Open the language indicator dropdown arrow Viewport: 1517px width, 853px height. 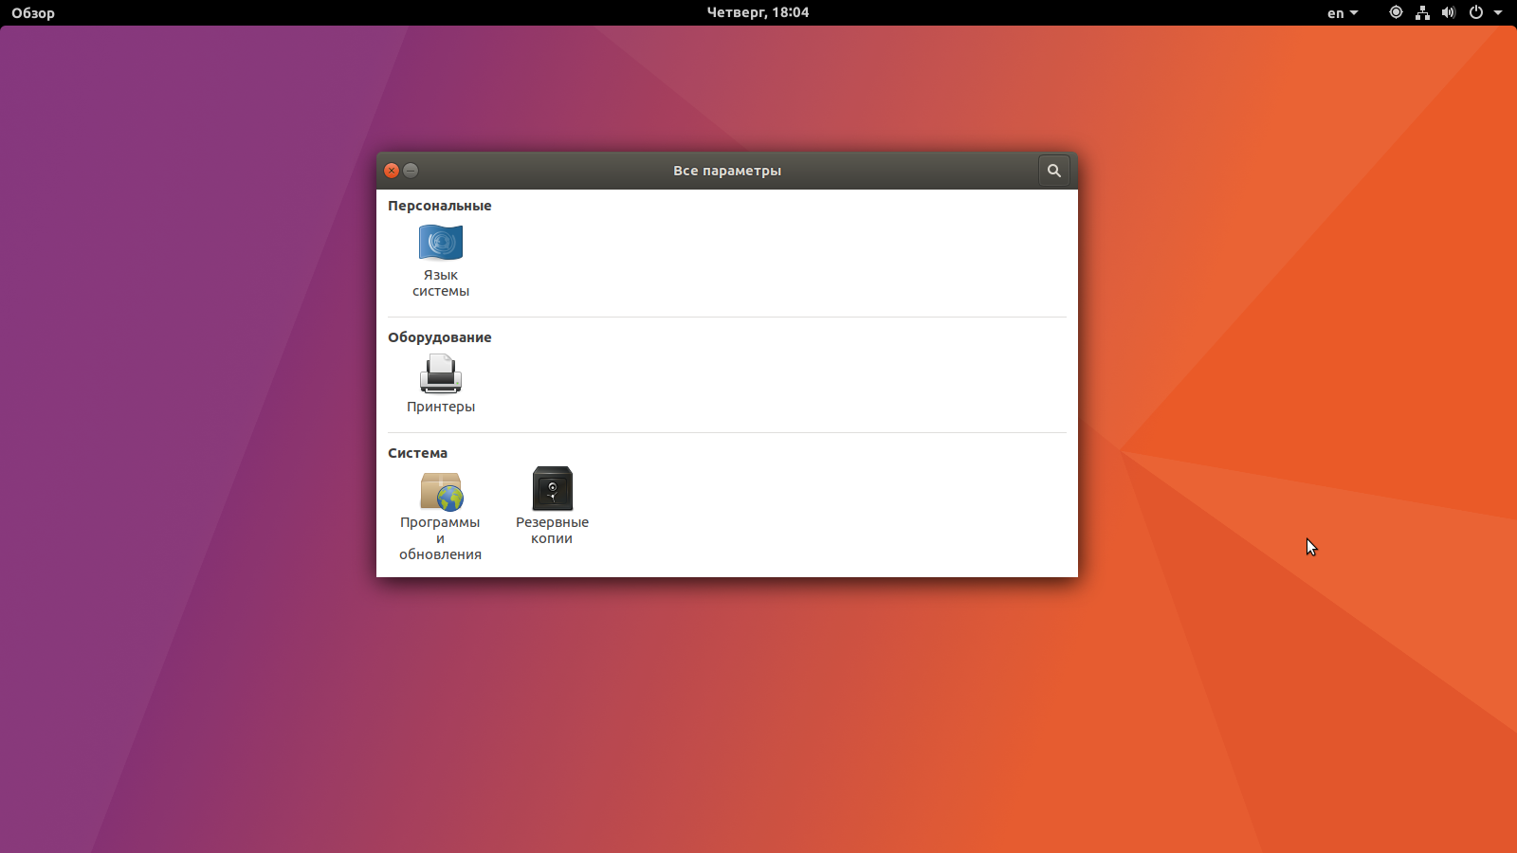[1355, 12]
